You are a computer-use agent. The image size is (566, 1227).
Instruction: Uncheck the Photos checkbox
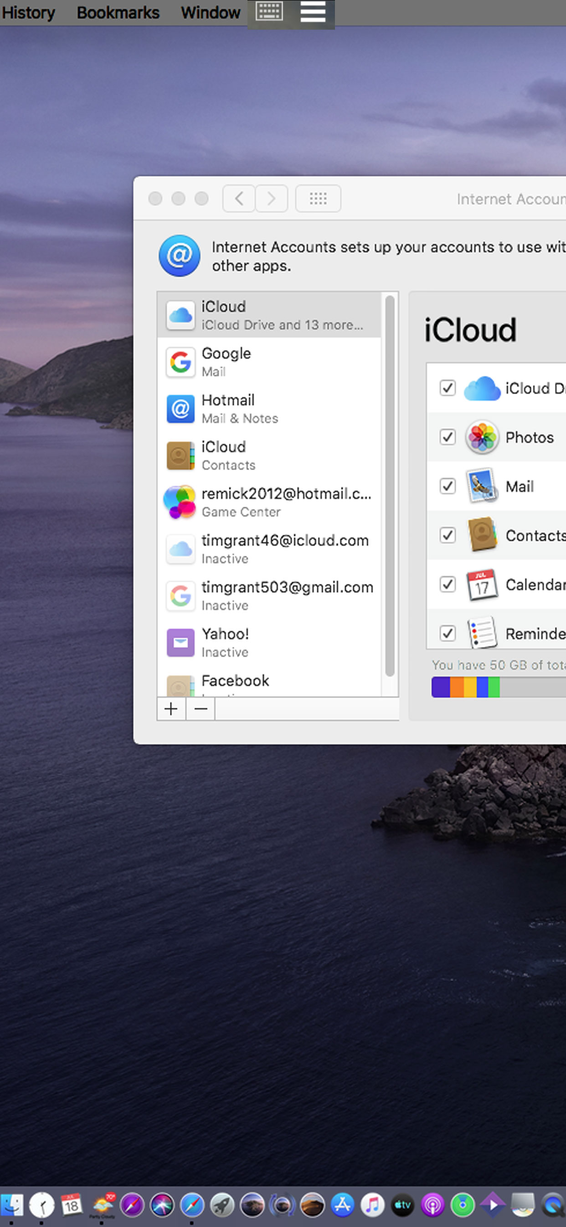pyautogui.click(x=448, y=437)
